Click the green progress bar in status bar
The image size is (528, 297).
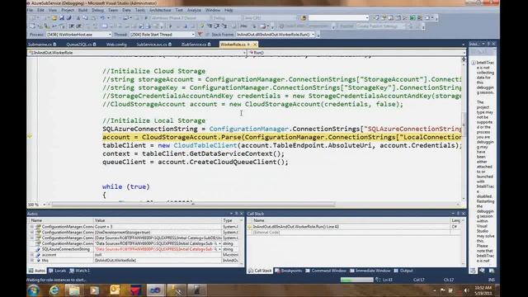point(356,280)
